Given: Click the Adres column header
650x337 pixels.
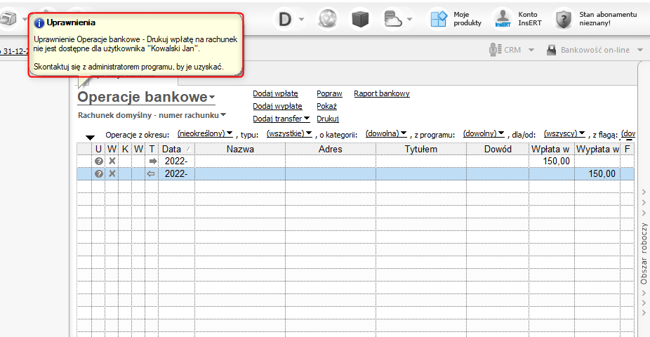Looking at the screenshot, I should click(331, 149).
